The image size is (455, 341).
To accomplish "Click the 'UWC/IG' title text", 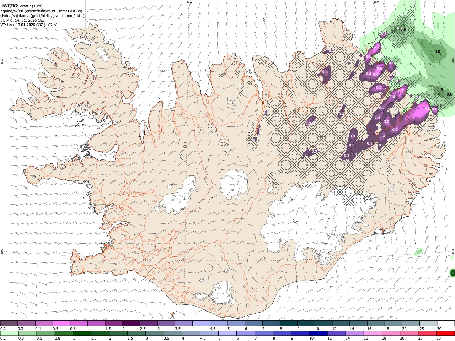I will click(9, 5).
